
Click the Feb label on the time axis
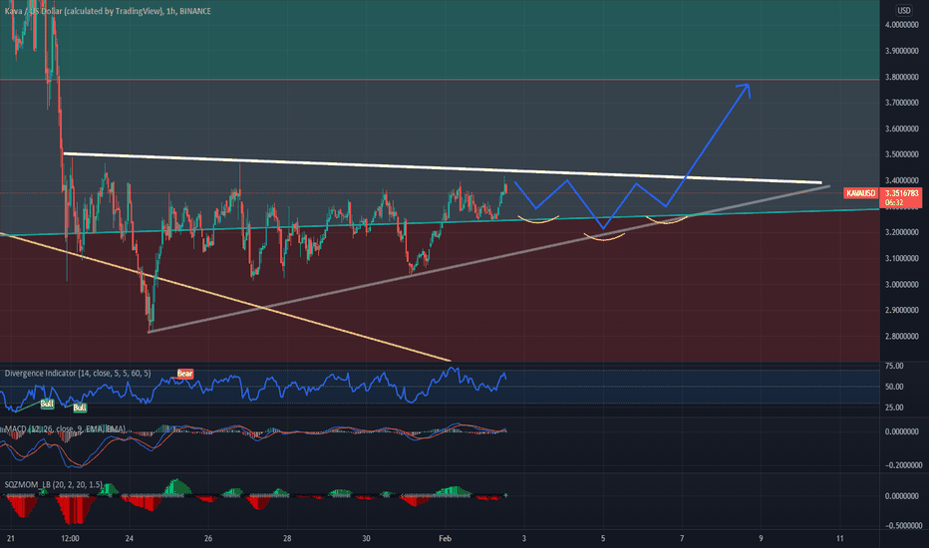[445, 538]
